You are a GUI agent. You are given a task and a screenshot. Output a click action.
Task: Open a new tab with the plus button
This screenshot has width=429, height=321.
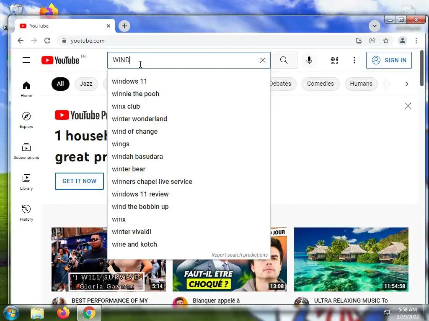[124, 26]
